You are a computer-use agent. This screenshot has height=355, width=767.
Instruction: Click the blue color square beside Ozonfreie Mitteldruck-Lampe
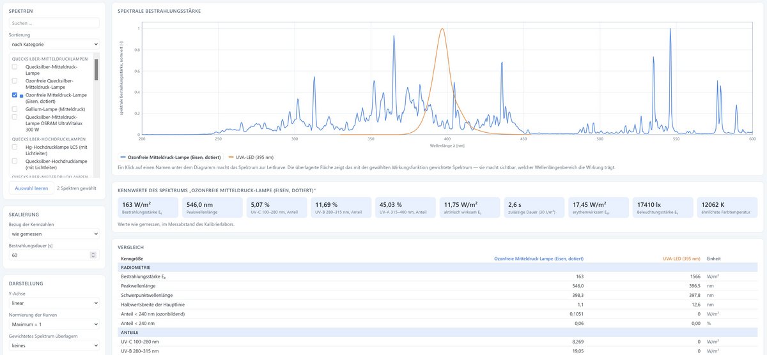(x=22, y=96)
